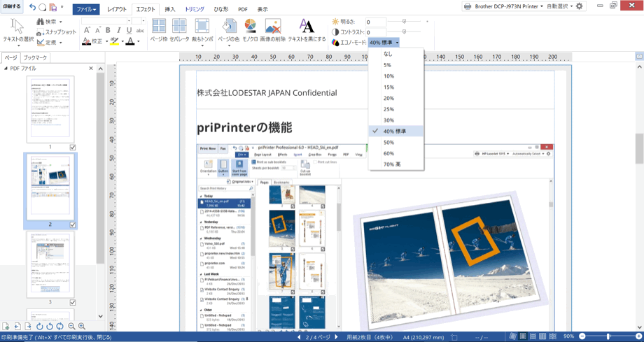Click the move page left icon below thumbnails
The width and height of the screenshot is (644, 342).
tap(17, 327)
